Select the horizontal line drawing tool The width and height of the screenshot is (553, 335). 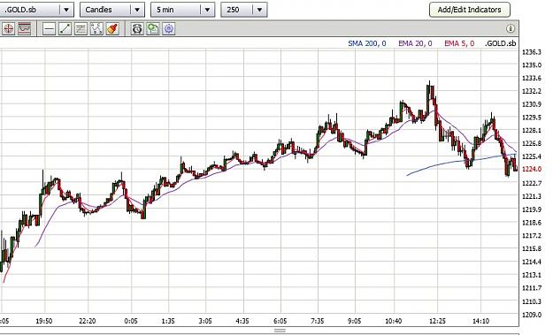point(49,29)
